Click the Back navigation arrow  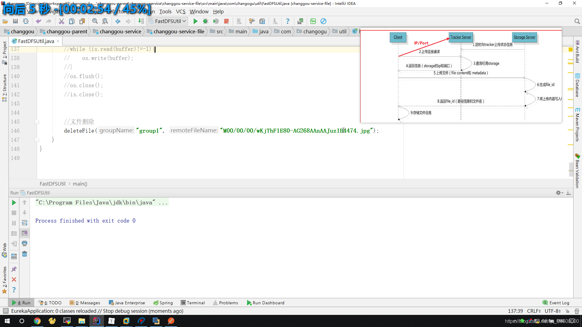point(118,21)
